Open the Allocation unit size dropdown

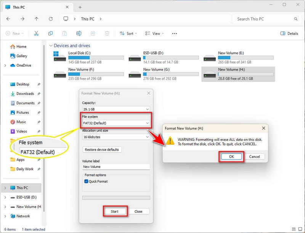coord(116,137)
